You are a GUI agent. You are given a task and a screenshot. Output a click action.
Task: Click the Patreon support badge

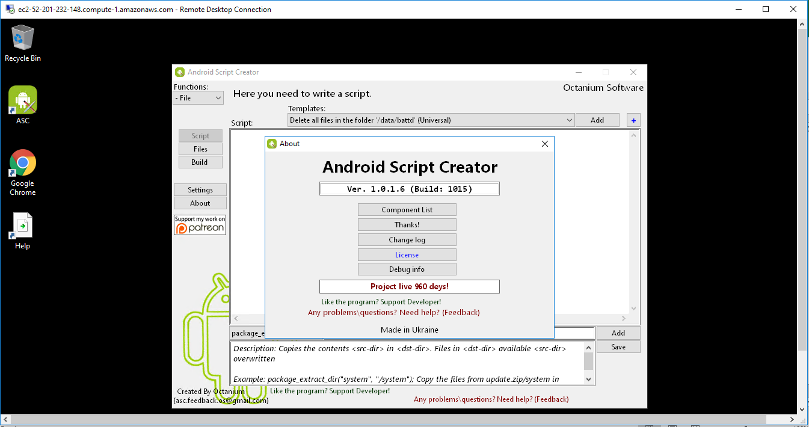tap(200, 224)
